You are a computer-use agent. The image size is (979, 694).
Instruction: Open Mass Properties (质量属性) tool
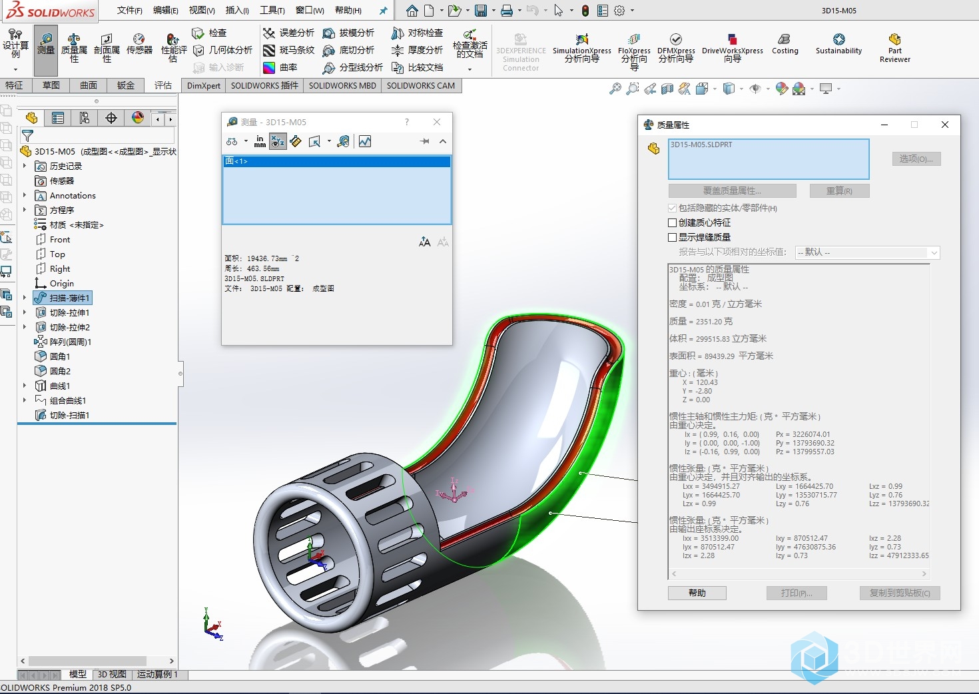(74, 47)
